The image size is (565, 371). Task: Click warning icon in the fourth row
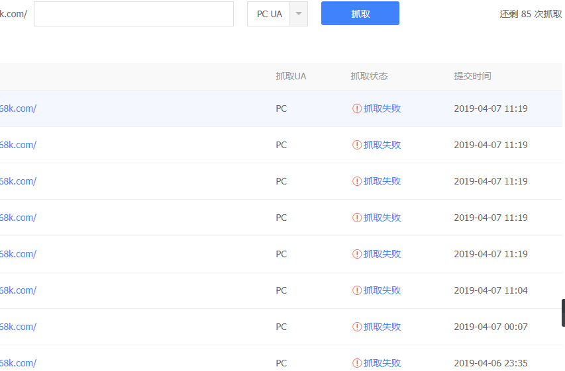(x=357, y=218)
